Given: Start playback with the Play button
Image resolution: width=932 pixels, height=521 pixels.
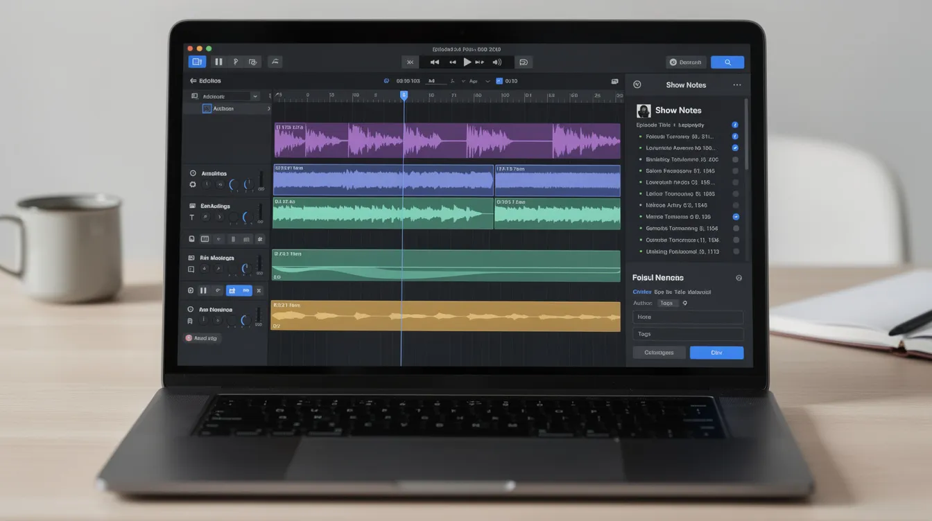Looking at the screenshot, I should (467, 62).
